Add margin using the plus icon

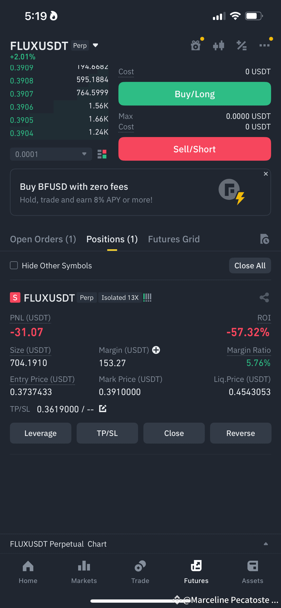point(156,350)
